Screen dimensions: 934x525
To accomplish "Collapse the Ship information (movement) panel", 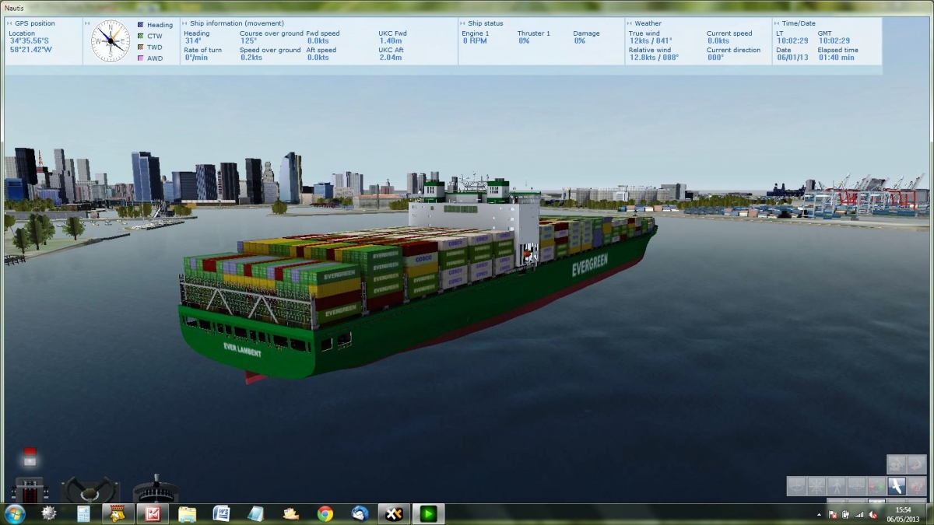I will 185,23.
